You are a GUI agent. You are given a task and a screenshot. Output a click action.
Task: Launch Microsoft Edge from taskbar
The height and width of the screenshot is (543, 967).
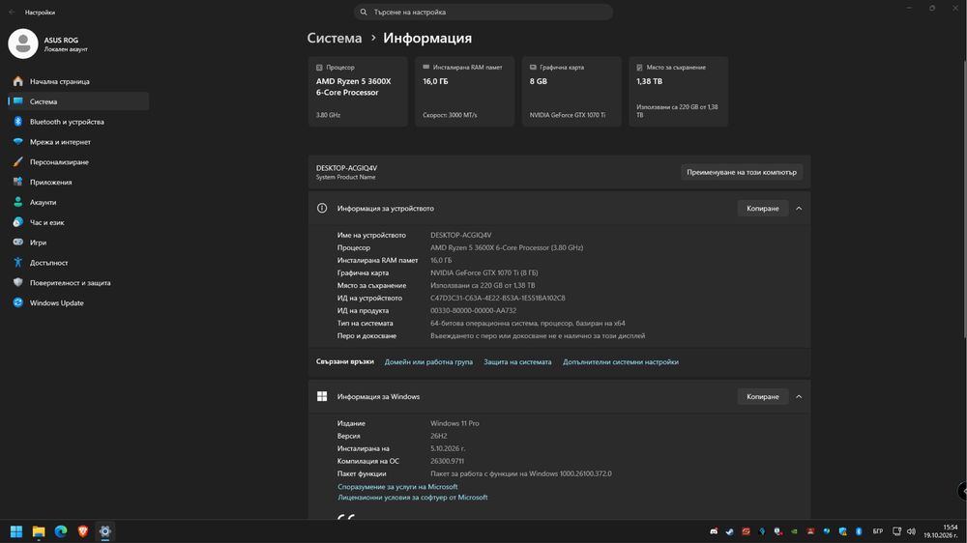click(x=61, y=531)
